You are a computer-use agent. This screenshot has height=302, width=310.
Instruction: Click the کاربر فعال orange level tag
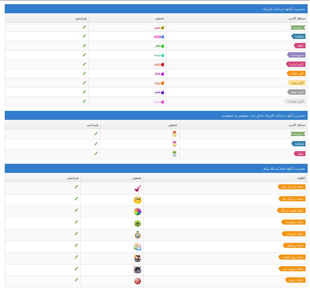pos(296,74)
